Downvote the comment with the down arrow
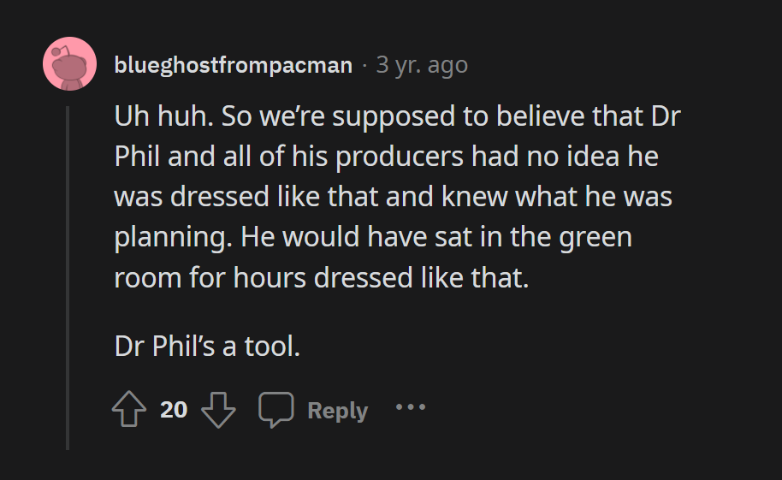Screen dimensions: 782x480 pyautogui.click(x=218, y=410)
